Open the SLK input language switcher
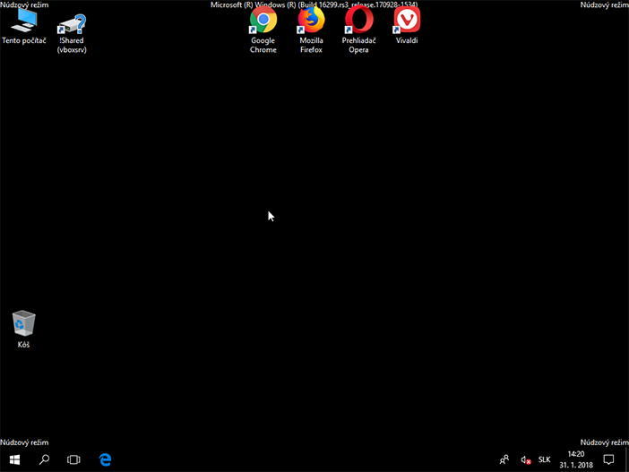 click(x=545, y=459)
